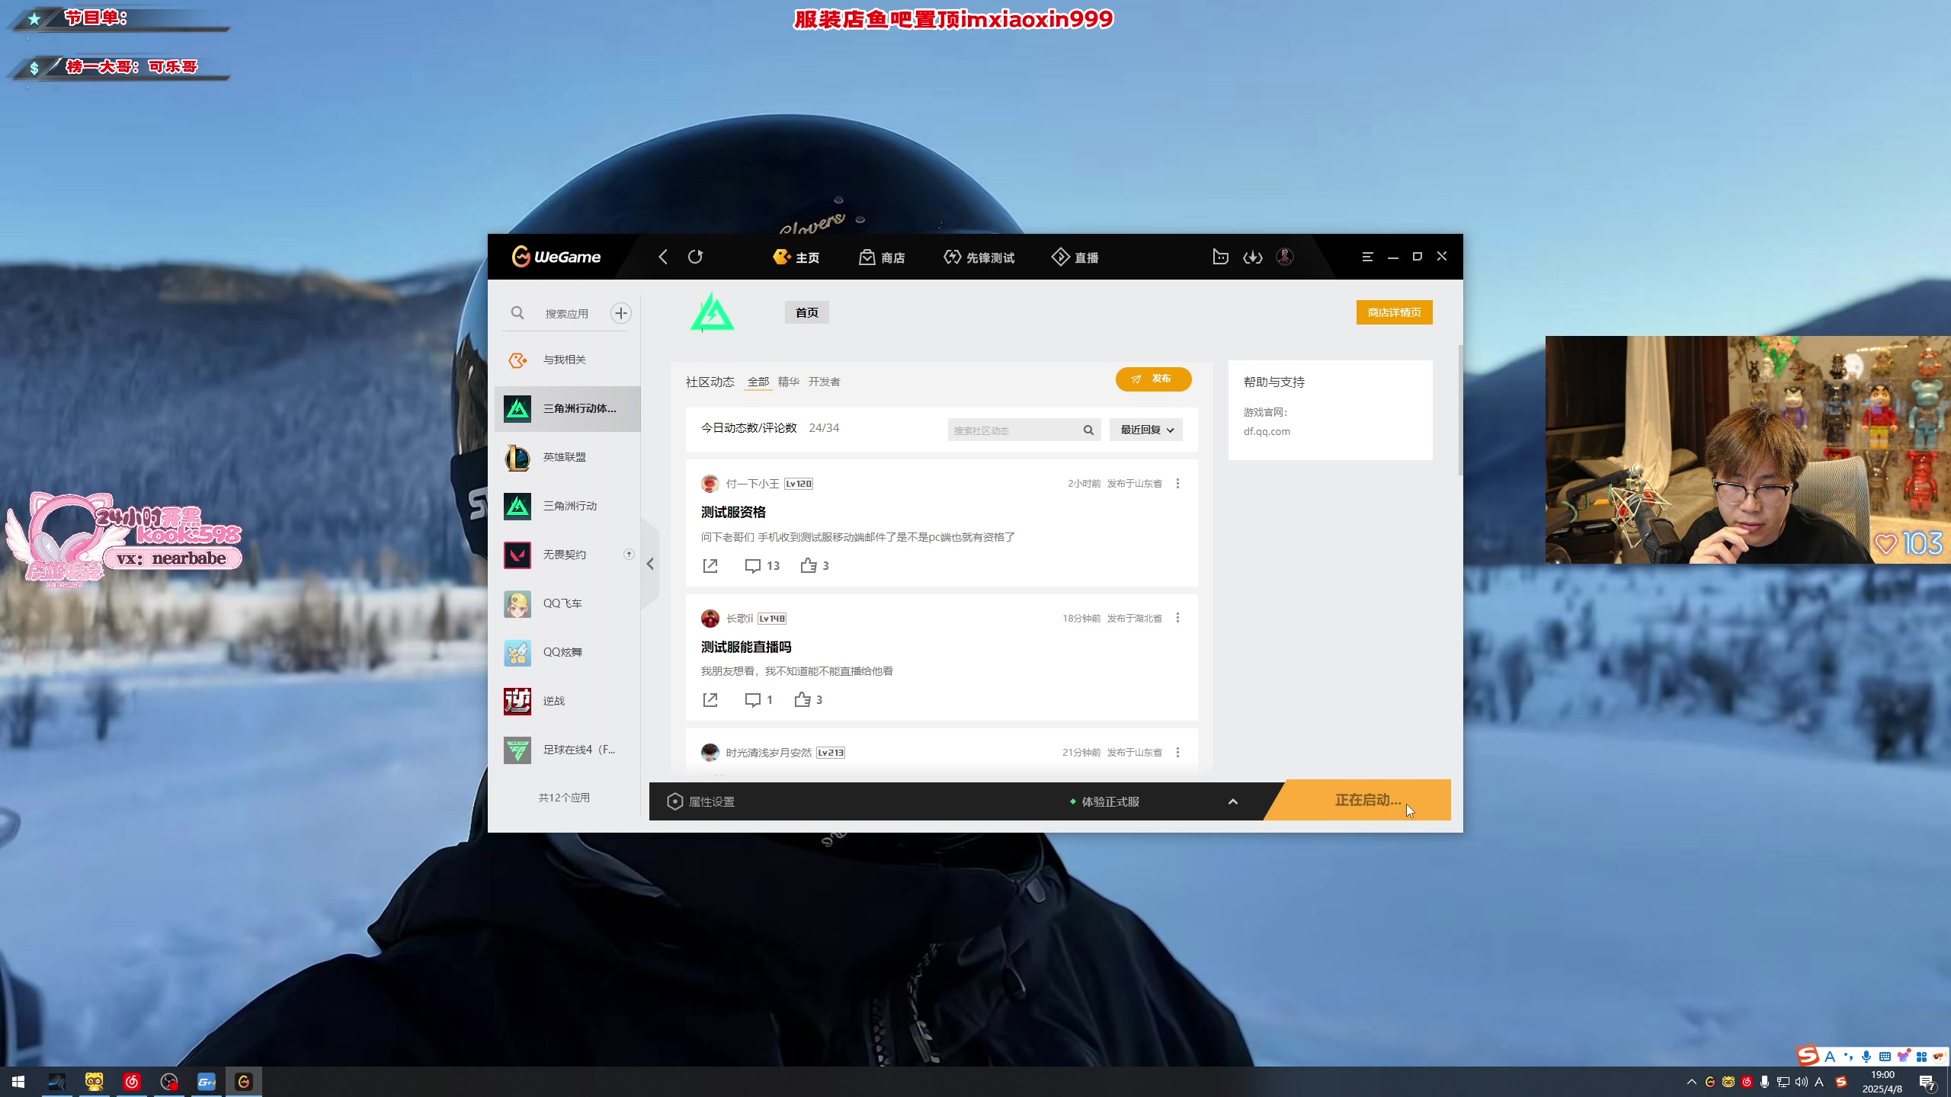Viewport: 1951px width, 1097px height.
Task: Click the WeGame page scrollbar
Action: pyautogui.click(x=1460, y=410)
